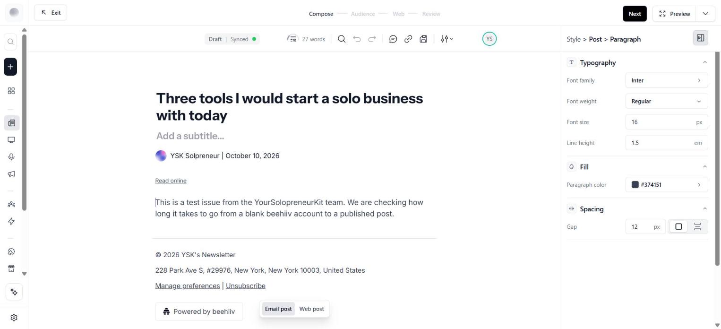
Task: Open the lightning bolt automations icon
Action: [x=11, y=221]
